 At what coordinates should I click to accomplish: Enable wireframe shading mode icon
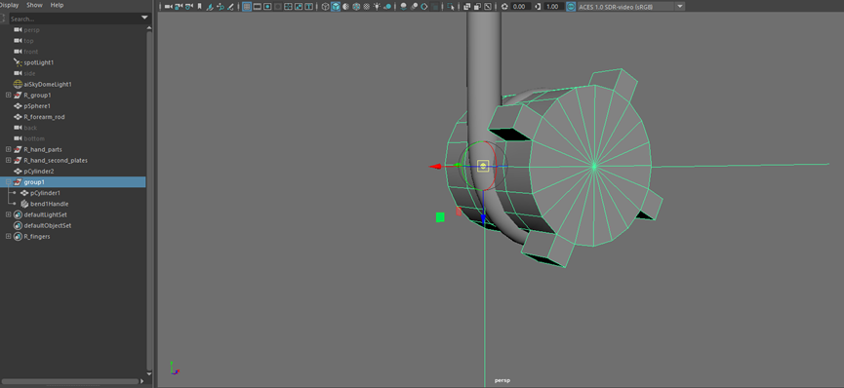pos(325,7)
